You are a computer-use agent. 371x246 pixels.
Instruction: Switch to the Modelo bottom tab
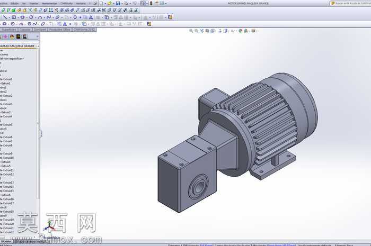tap(6, 242)
